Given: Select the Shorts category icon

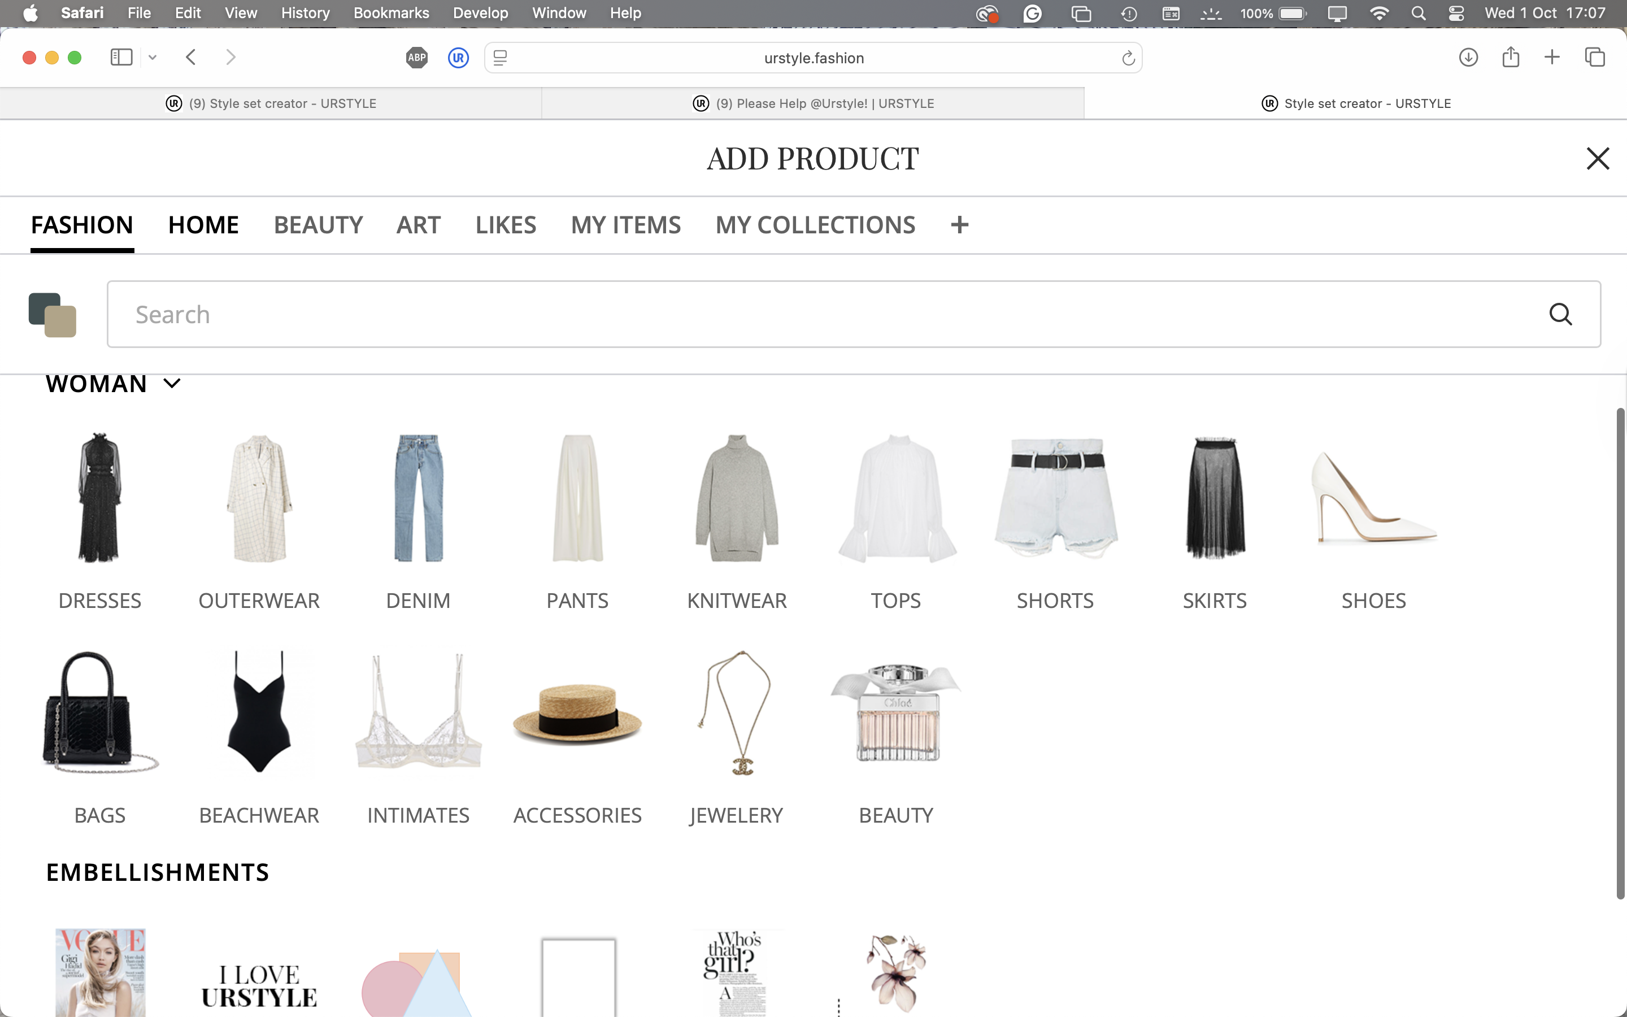Looking at the screenshot, I should click(x=1055, y=498).
